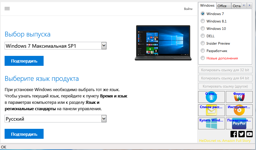This screenshot has width=256, height=150.
Task: Select the Новые дополнения radio button
Action: 203,58
